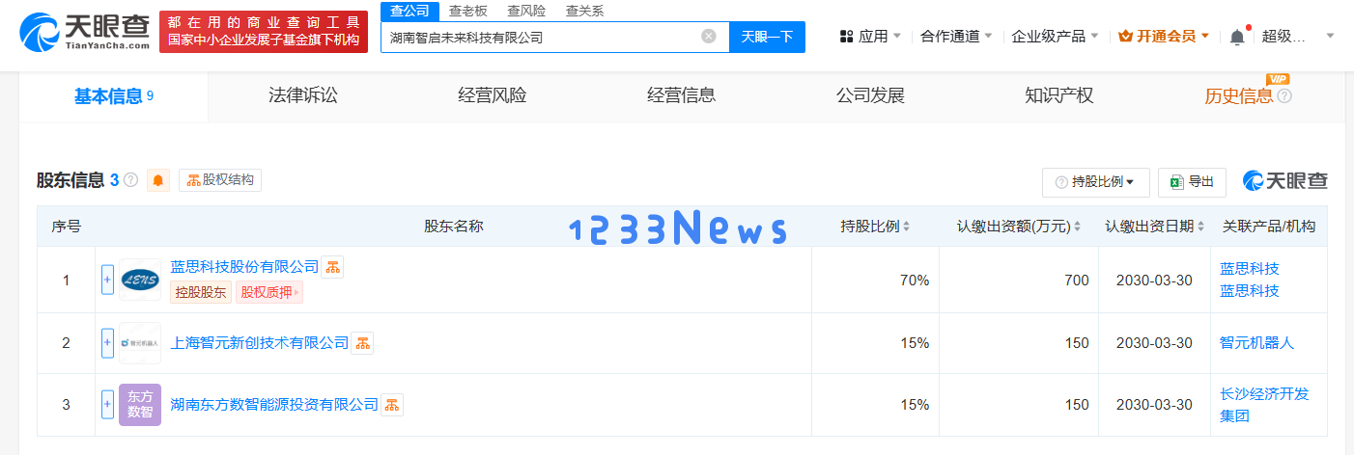Open the 法律诉讼 tab
This screenshot has width=1354, height=455.
click(302, 96)
